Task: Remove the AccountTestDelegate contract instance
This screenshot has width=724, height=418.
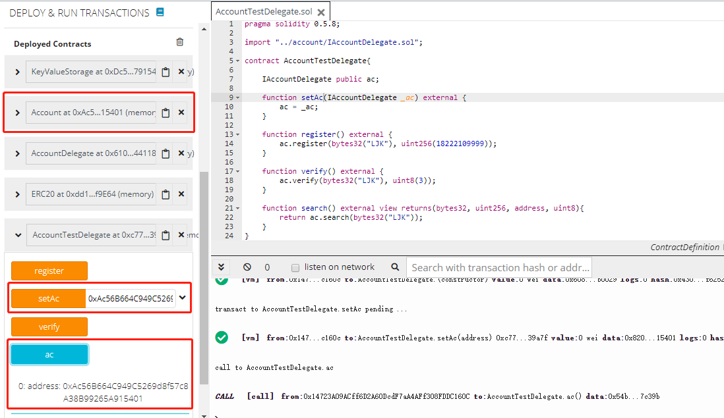Action: click(181, 234)
